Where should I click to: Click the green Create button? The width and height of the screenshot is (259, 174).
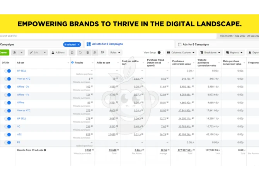(x=4, y=53)
